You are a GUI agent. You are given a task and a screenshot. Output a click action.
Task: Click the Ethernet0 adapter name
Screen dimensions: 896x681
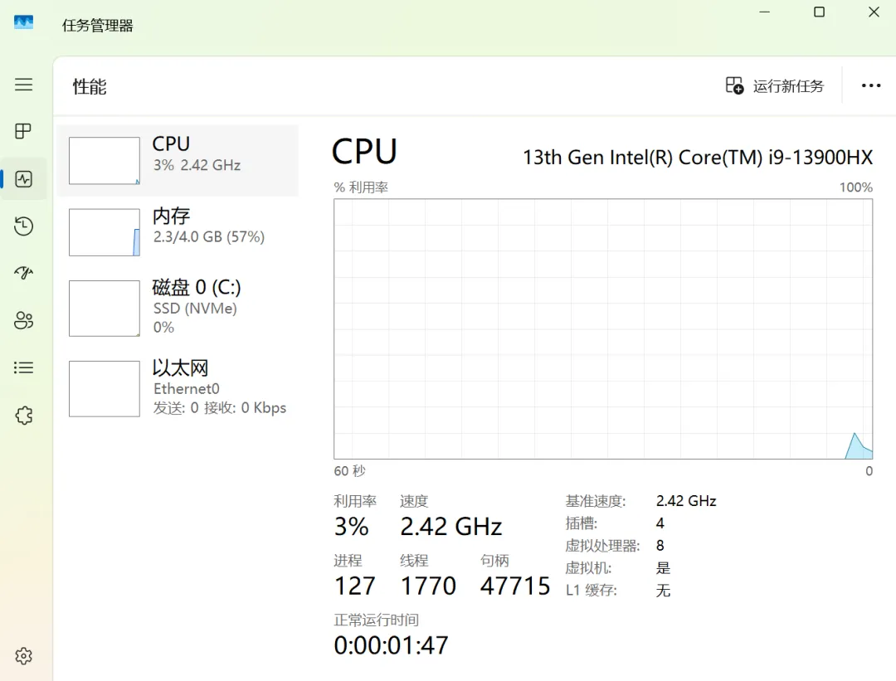click(x=187, y=388)
